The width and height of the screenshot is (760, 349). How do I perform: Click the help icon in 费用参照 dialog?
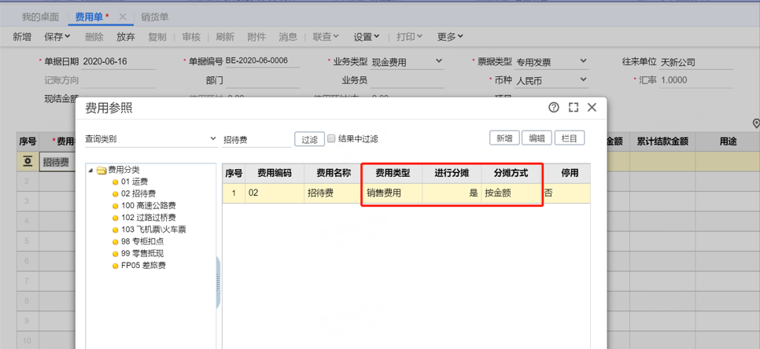pyautogui.click(x=554, y=108)
